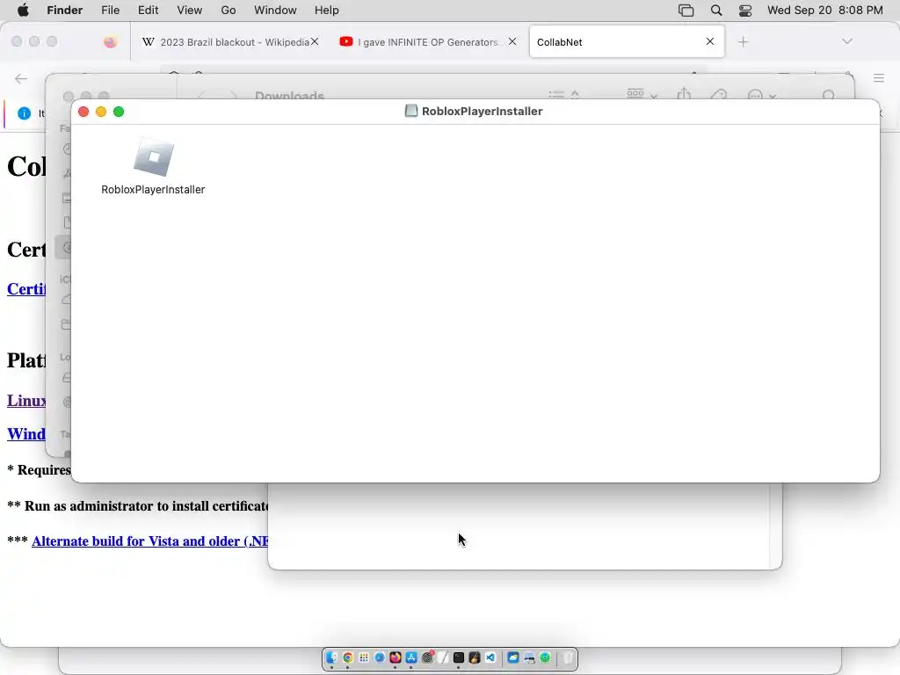Open the Linux platform link
Screen dimensions: 900x675
[x=26, y=400]
